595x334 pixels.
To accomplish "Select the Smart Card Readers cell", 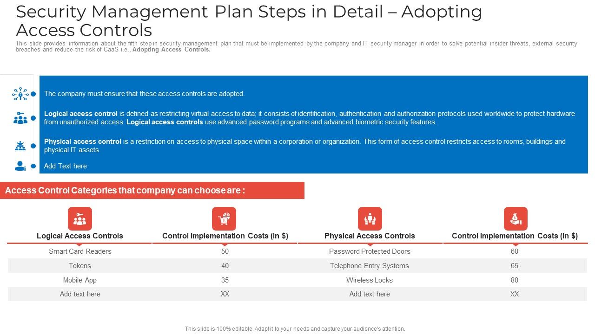I will pos(79,251).
